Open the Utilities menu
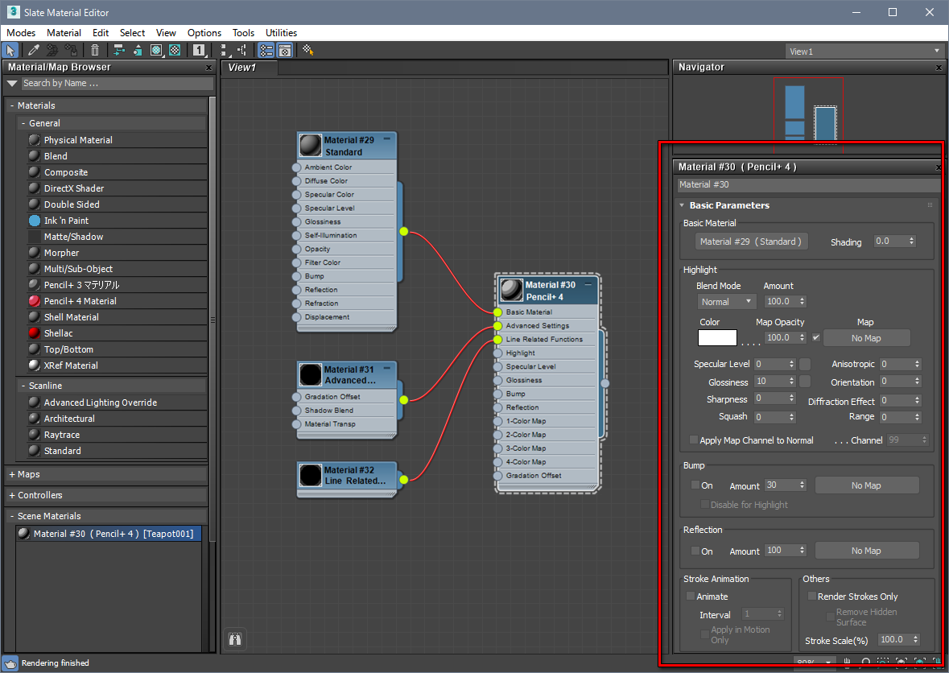This screenshot has height=673, width=949. (281, 33)
